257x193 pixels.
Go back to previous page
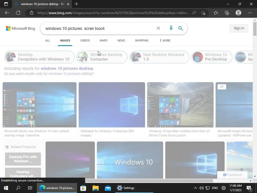(x=7, y=13)
